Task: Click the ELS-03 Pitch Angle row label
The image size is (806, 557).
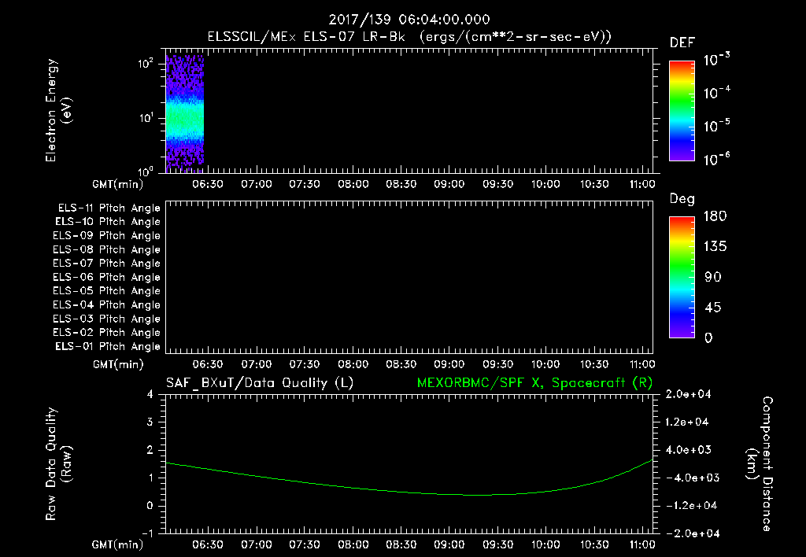Action: point(107,319)
